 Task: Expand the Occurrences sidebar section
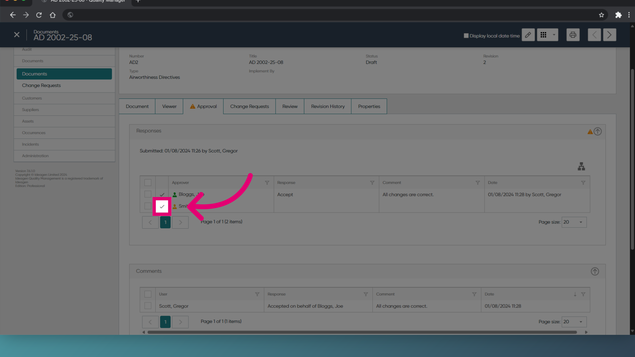coord(64,133)
